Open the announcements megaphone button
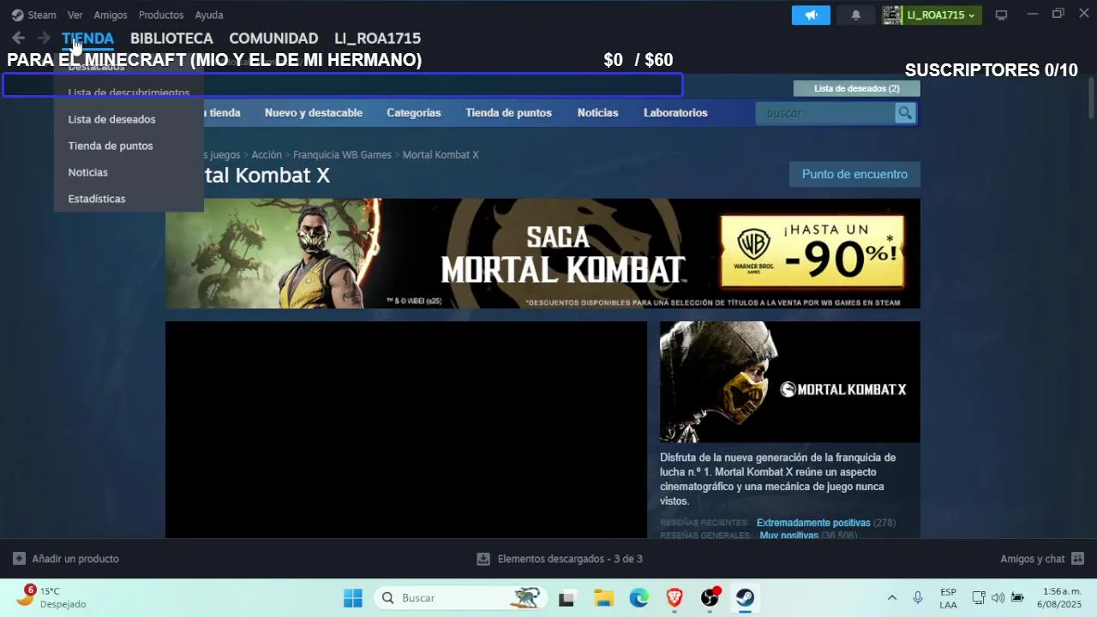 (x=811, y=15)
